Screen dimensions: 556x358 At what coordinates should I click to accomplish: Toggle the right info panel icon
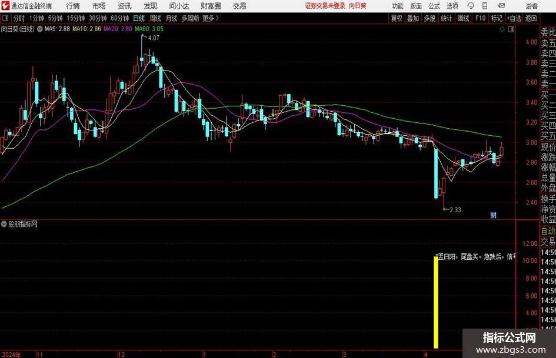click(x=511, y=29)
